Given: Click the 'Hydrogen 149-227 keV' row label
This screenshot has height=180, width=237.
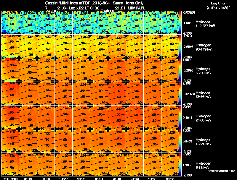Looking at the screenshot, I should coord(205,24).
